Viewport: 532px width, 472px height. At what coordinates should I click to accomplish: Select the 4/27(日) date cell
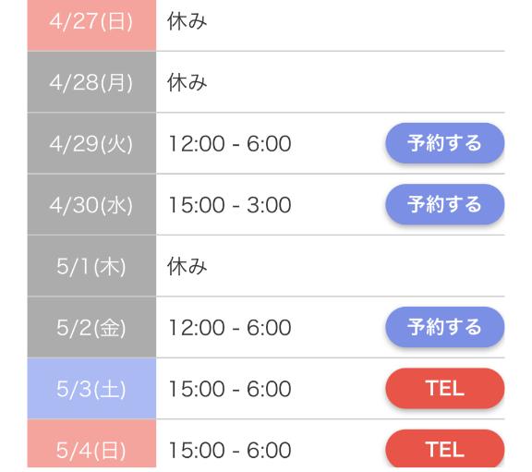pyautogui.click(x=91, y=25)
